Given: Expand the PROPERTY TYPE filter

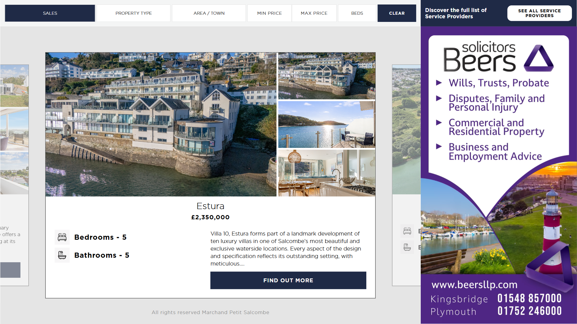Looking at the screenshot, I should point(134,13).
